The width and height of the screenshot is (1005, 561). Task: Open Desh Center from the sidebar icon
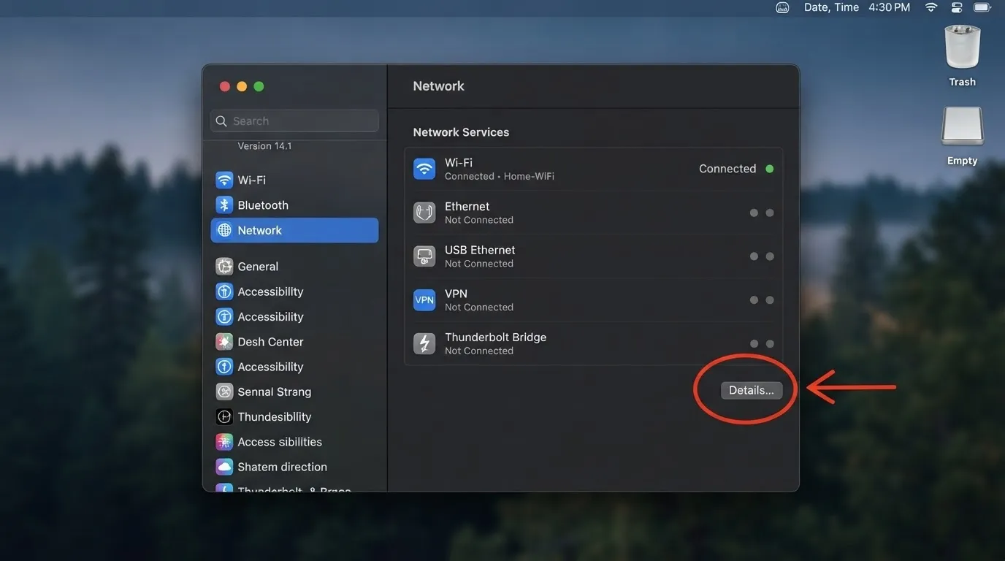224,342
